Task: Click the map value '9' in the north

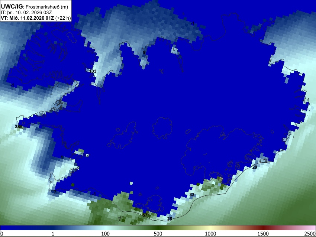Action: click(x=144, y=52)
